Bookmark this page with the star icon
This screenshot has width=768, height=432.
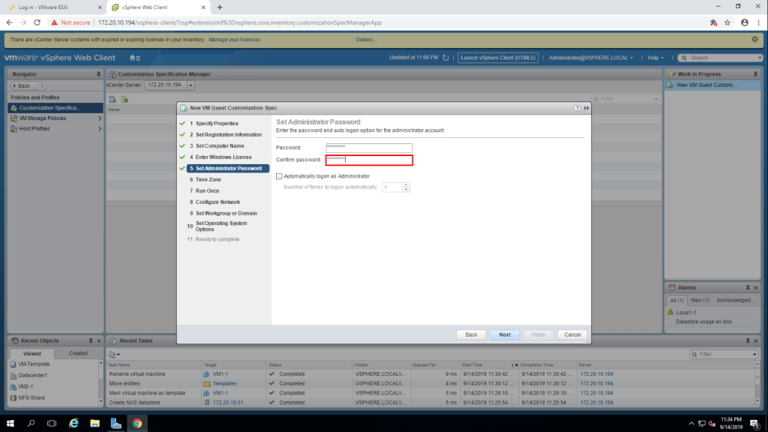coord(727,22)
